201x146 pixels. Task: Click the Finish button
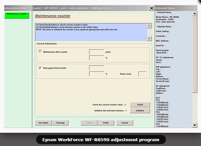click(x=106, y=123)
